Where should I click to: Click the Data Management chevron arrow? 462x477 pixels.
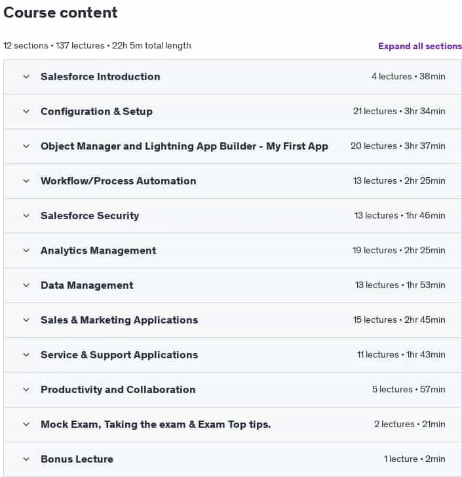coord(26,285)
